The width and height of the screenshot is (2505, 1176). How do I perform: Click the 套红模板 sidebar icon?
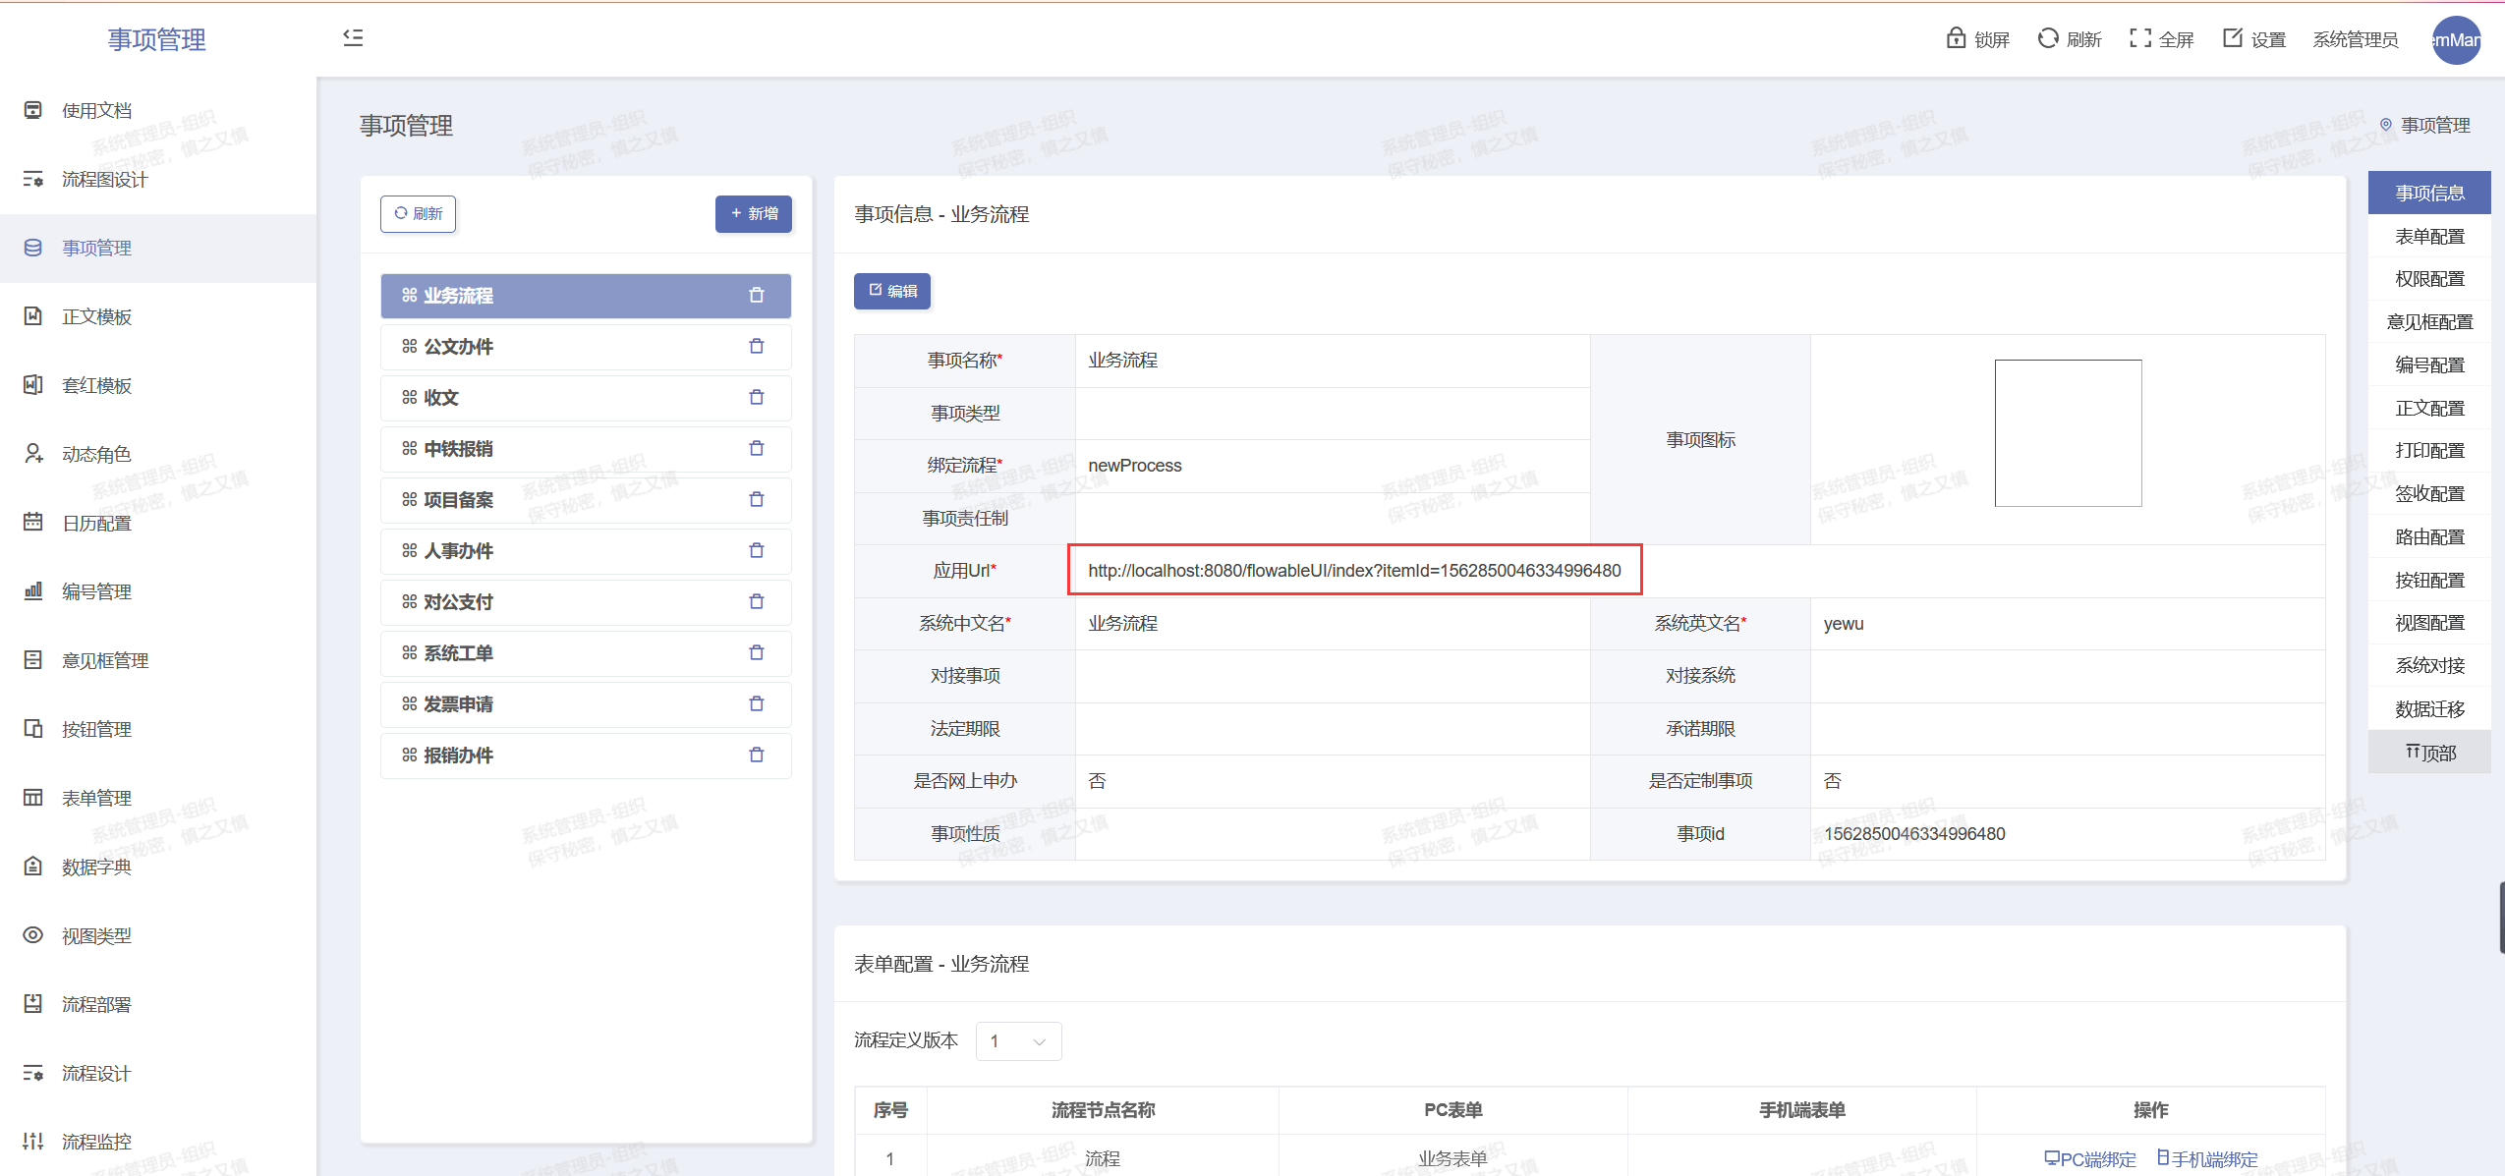coord(33,385)
